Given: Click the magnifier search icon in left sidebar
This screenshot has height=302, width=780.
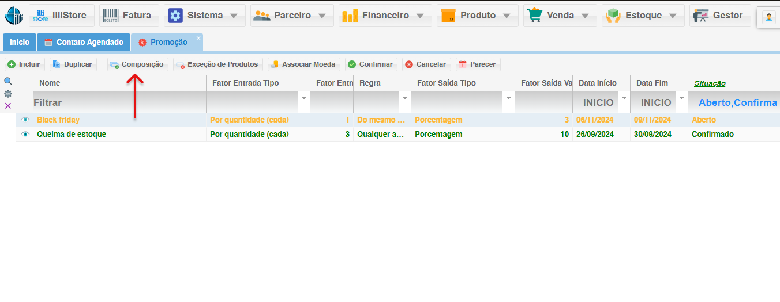Looking at the screenshot, I should [8, 82].
